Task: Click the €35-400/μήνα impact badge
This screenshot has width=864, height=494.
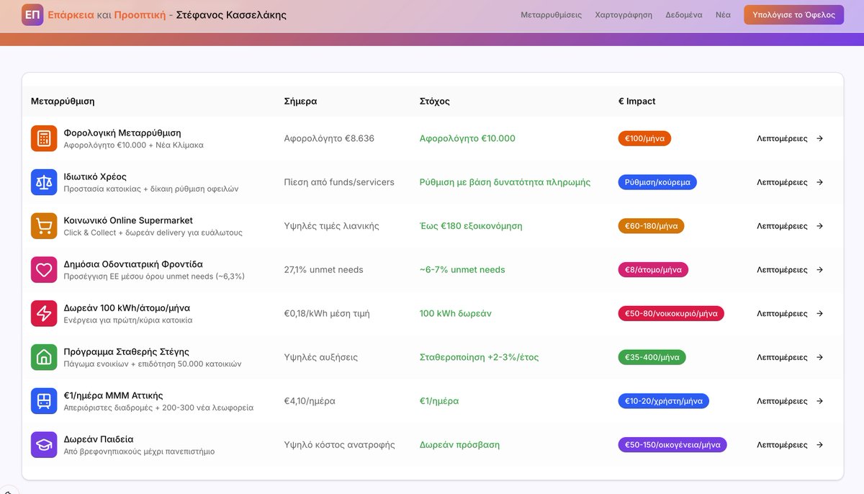Action: [x=652, y=357]
